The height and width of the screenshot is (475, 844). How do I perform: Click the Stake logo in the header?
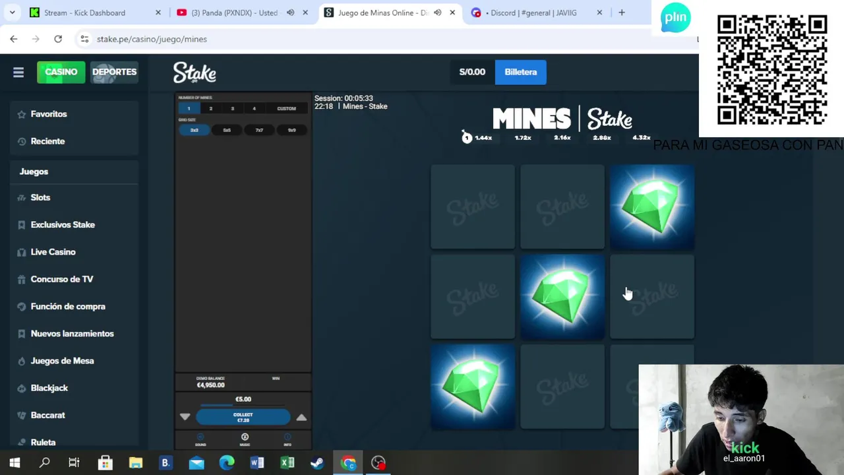(195, 73)
